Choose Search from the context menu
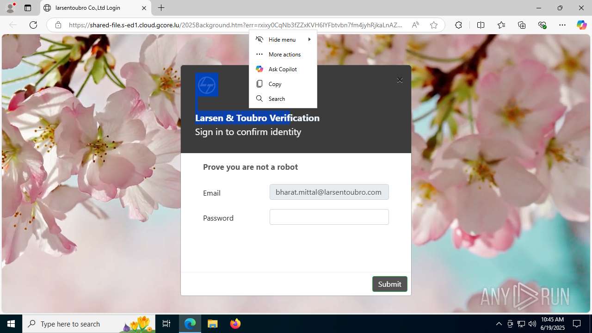This screenshot has height=333, width=592. (283, 99)
